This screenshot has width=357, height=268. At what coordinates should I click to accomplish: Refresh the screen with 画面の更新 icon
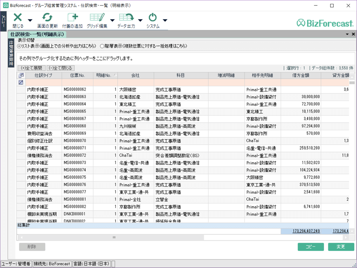pyautogui.click(x=47, y=20)
